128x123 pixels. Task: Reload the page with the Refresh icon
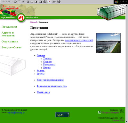click(19, 2)
